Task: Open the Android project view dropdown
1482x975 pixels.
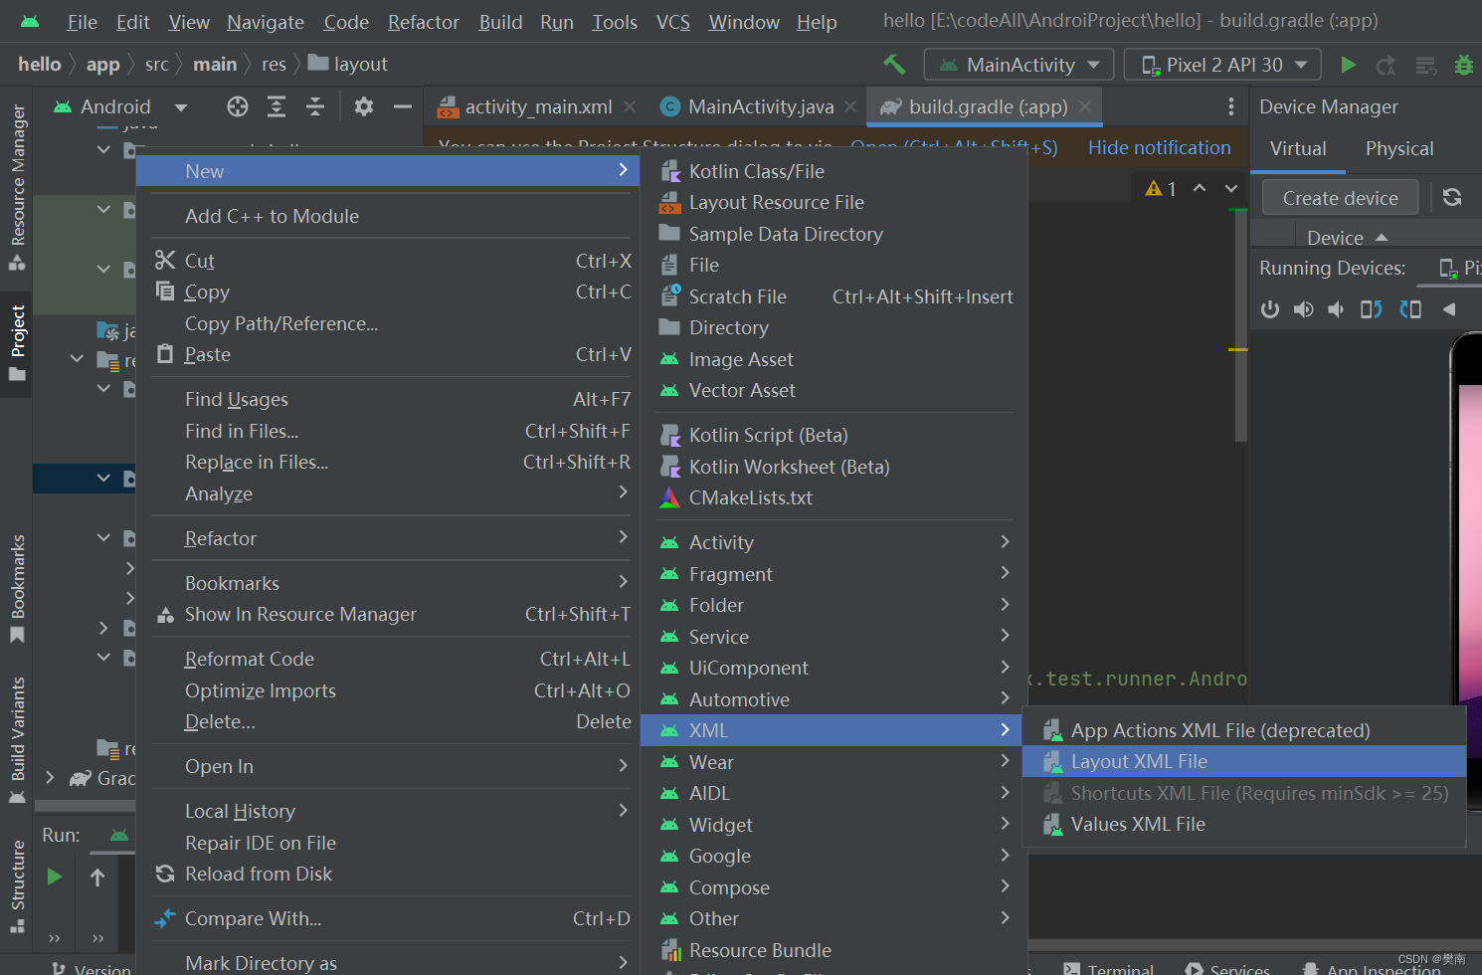Action: pos(181,106)
